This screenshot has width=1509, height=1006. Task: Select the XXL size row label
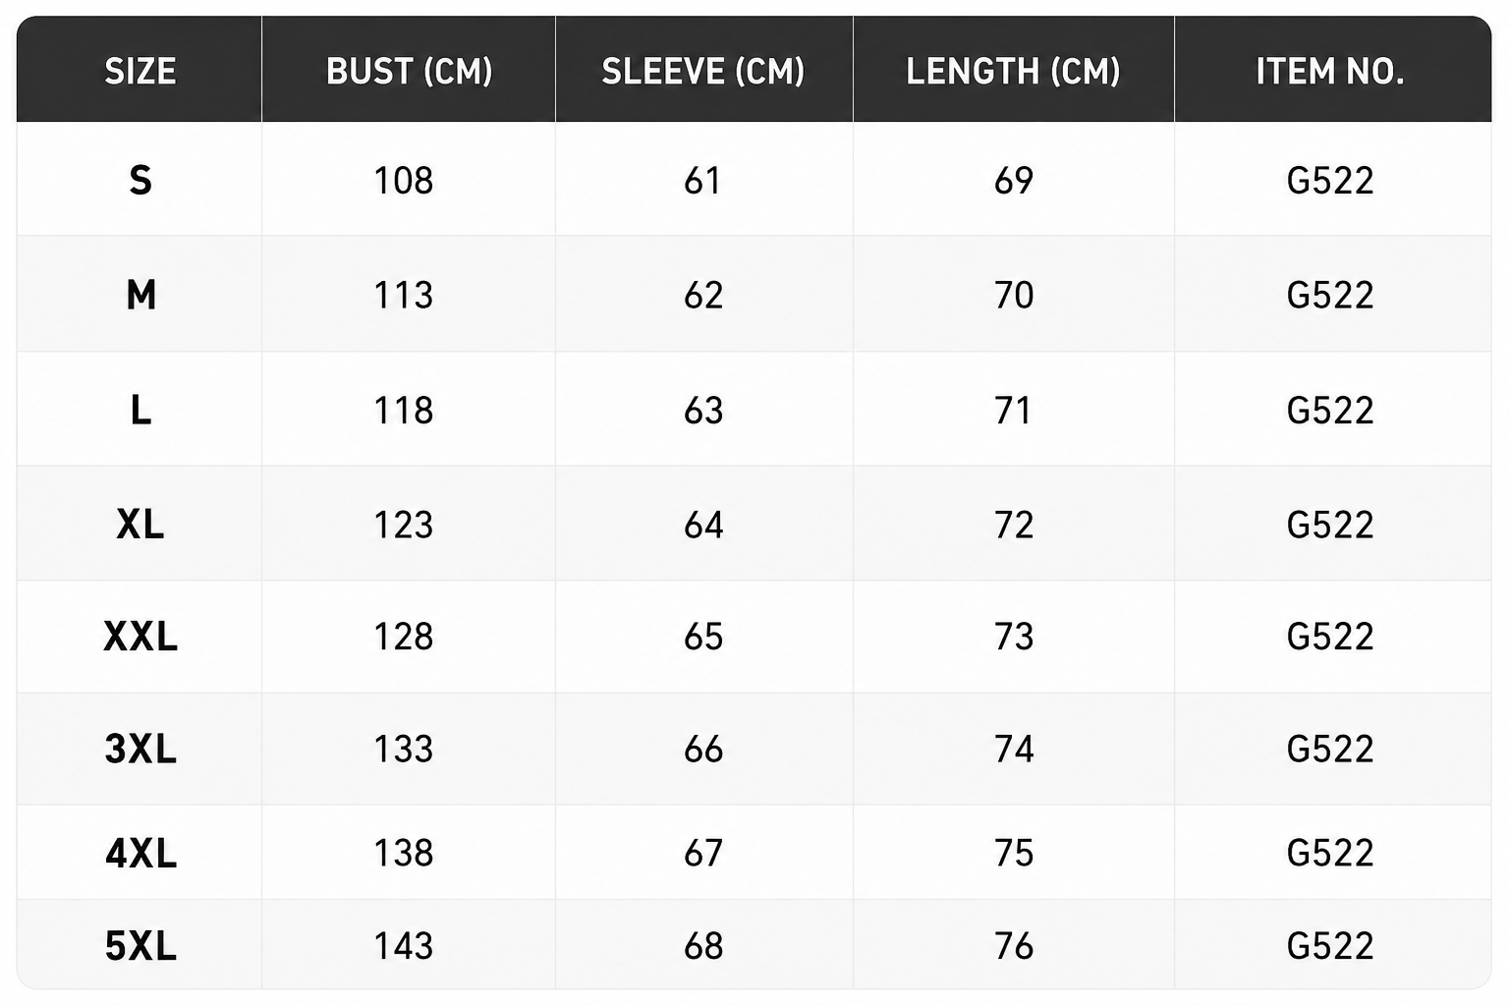point(140,637)
